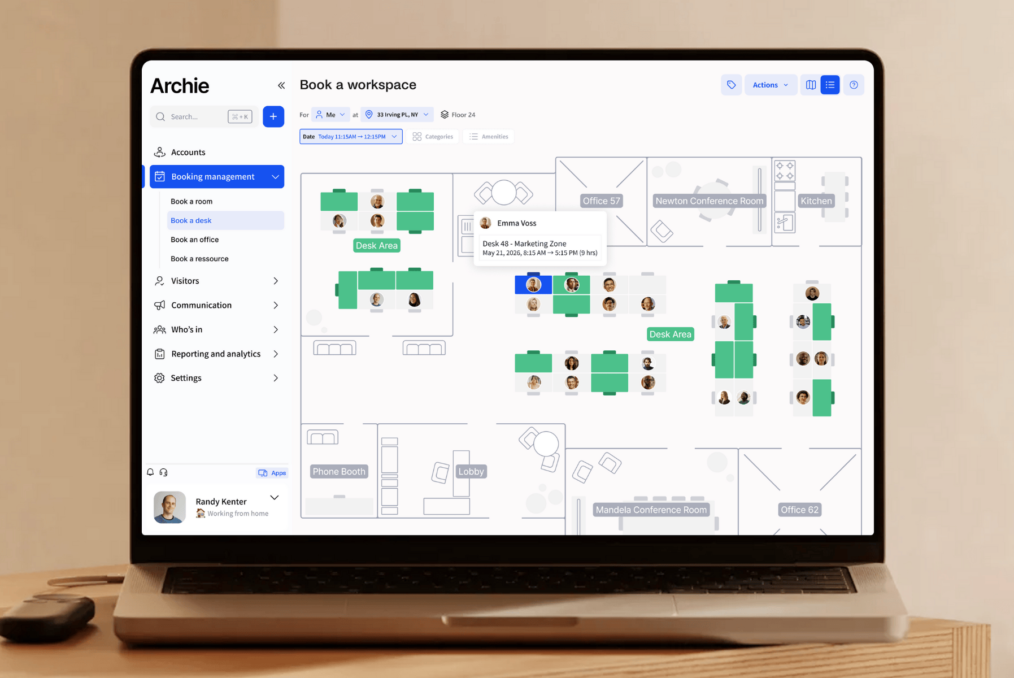
Task: Click the blue plus button beside search
Action: [x=273, y=116]
